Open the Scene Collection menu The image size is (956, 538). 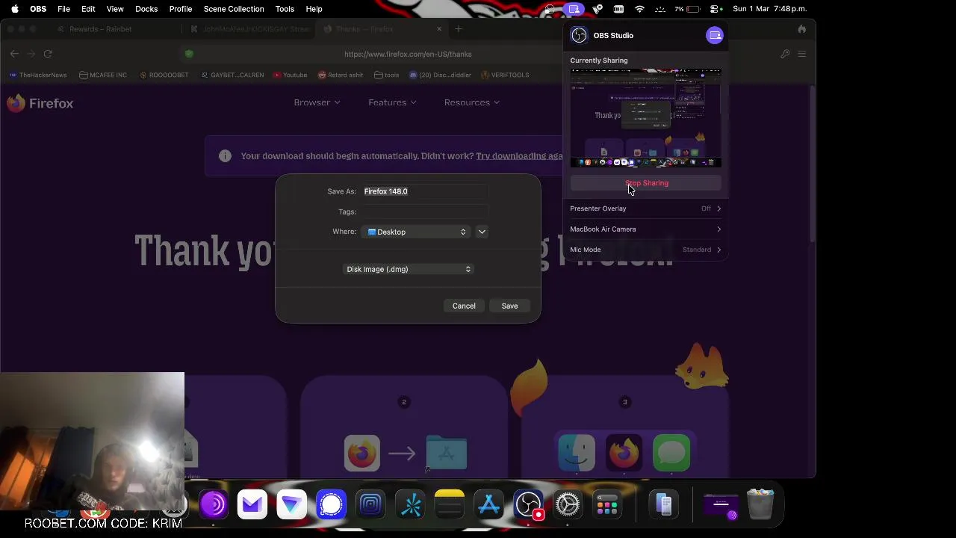pos(234,9)
